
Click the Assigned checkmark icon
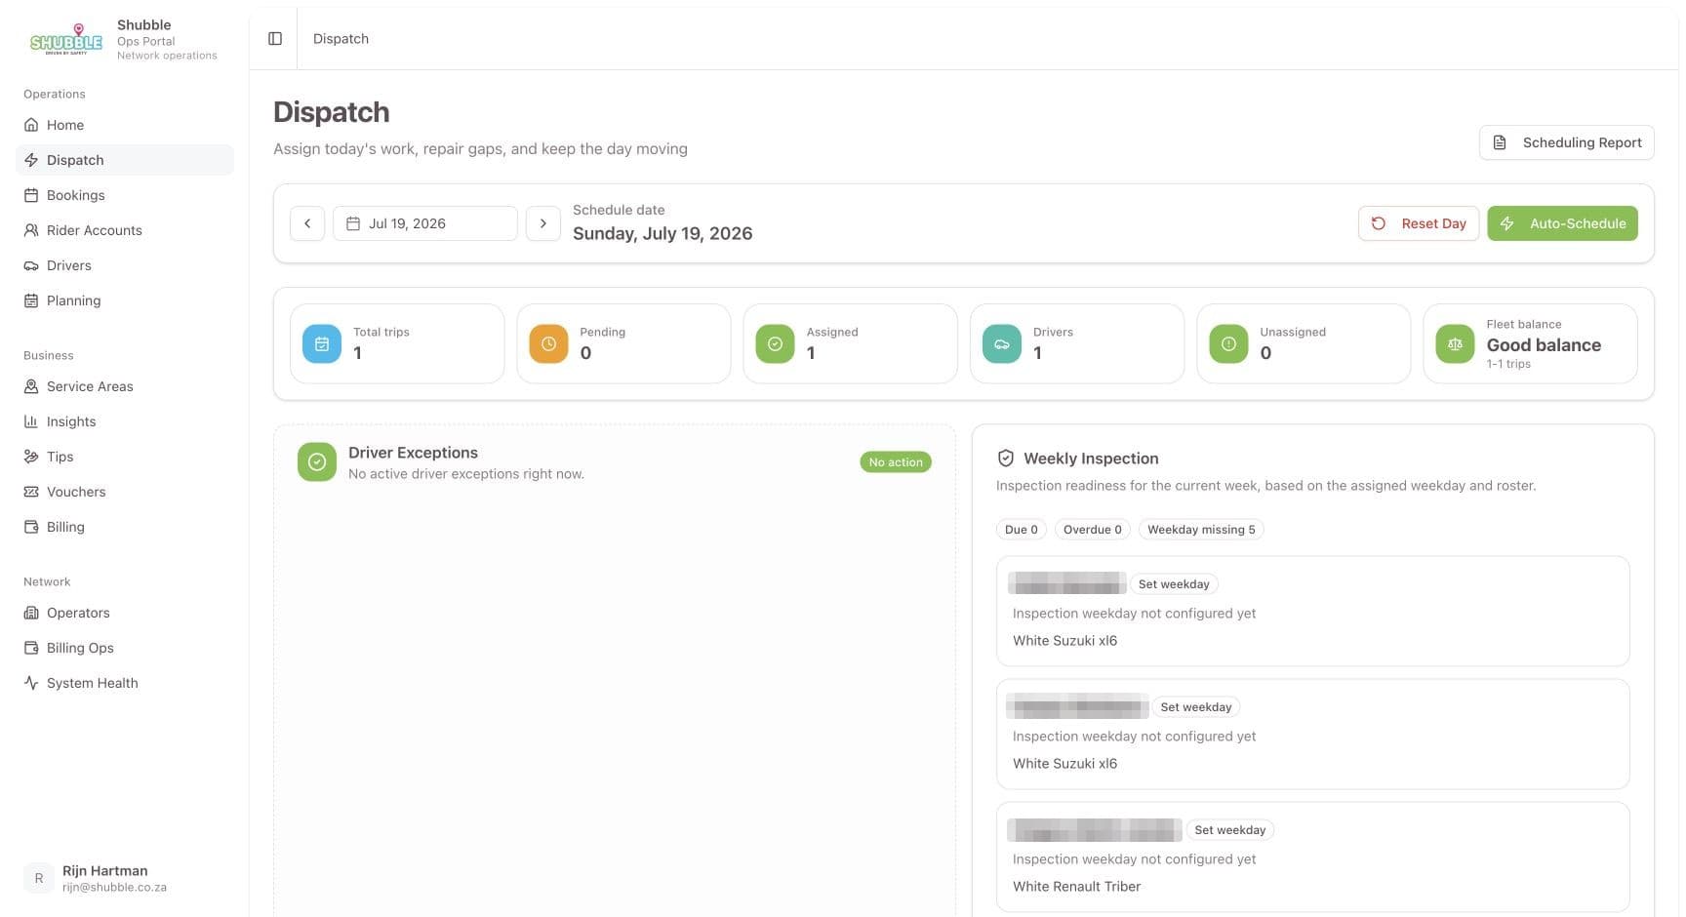point(775,343)
